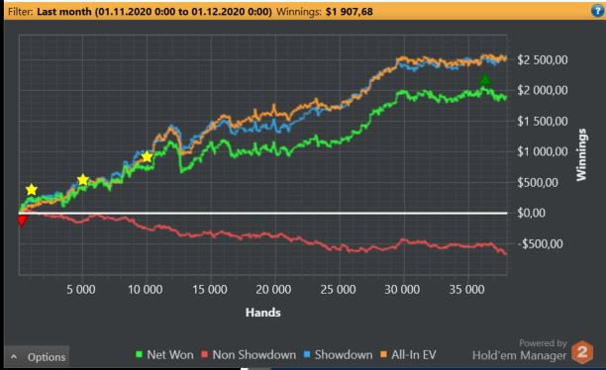Click the red downward triangle marker
606x370 pixels.
tap(22, 222)
